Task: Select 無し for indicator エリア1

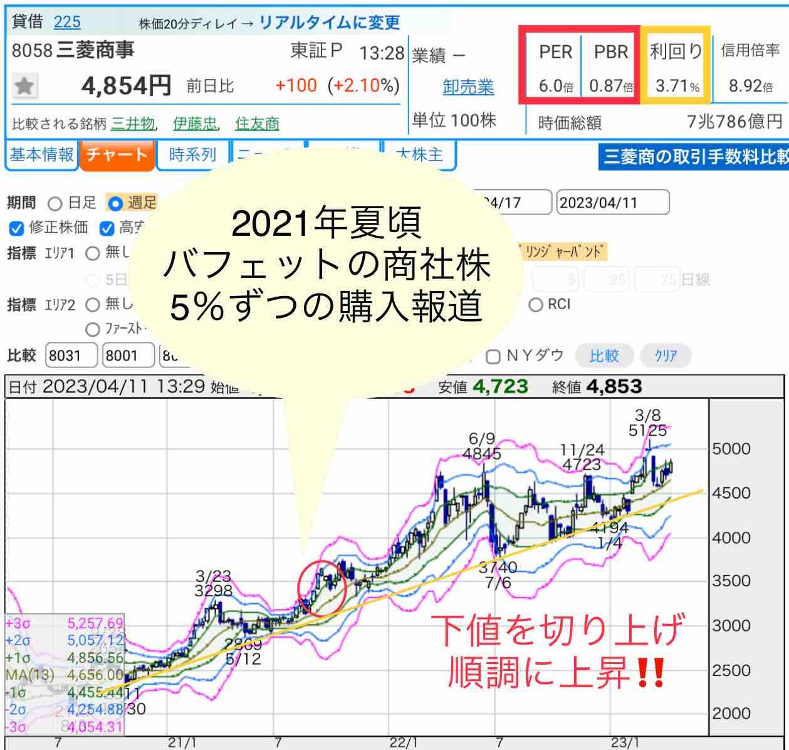Action: [x=93, y=253]
